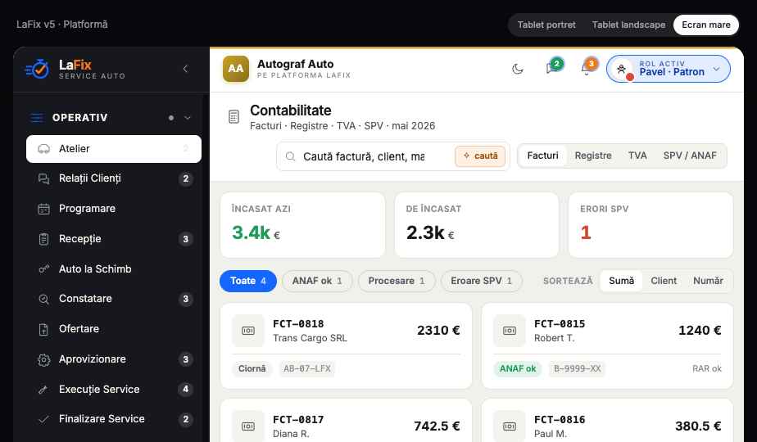757x442 pixels.
Task: Click the AA Autograf Auto avatar
Action: click(x=236, y=69)
